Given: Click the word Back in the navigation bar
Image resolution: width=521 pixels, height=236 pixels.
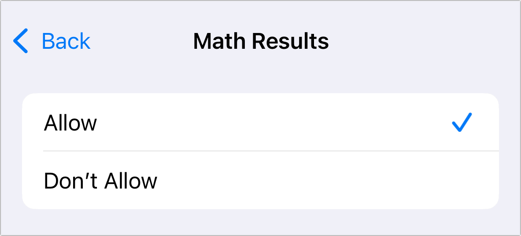Looking at the screenshot, I should (x=66, y=41).
